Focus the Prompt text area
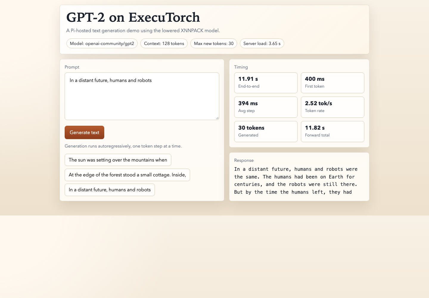 pyautogui.click(x=142, y=96)
